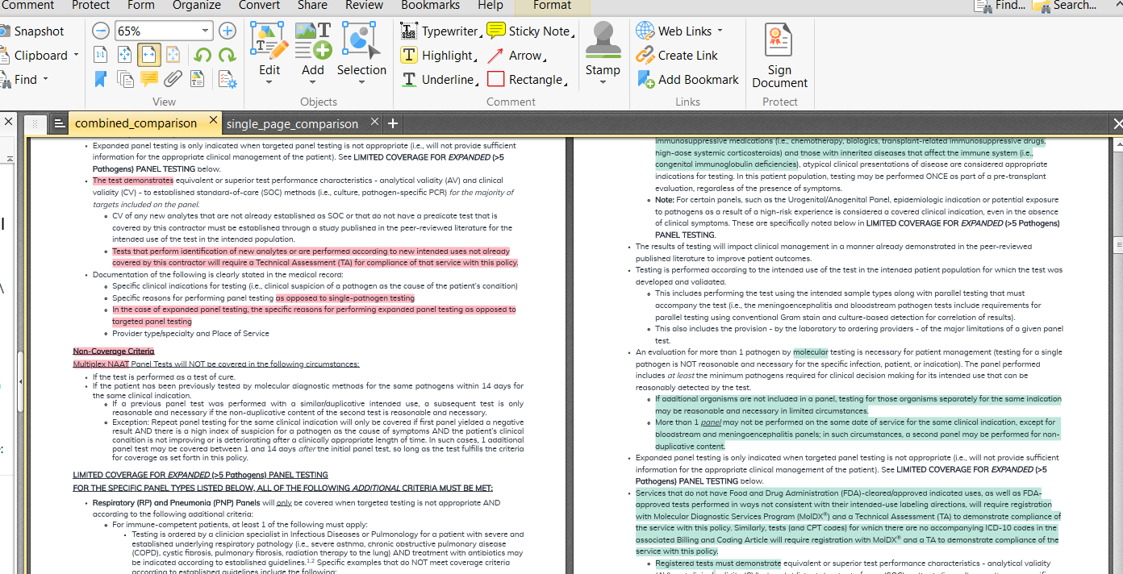Image resolution: width=1123 pixels, height=574 pixels.
Task: Open the Share ribbon tab
Action: pyautogui.click(x=312, y=6)
